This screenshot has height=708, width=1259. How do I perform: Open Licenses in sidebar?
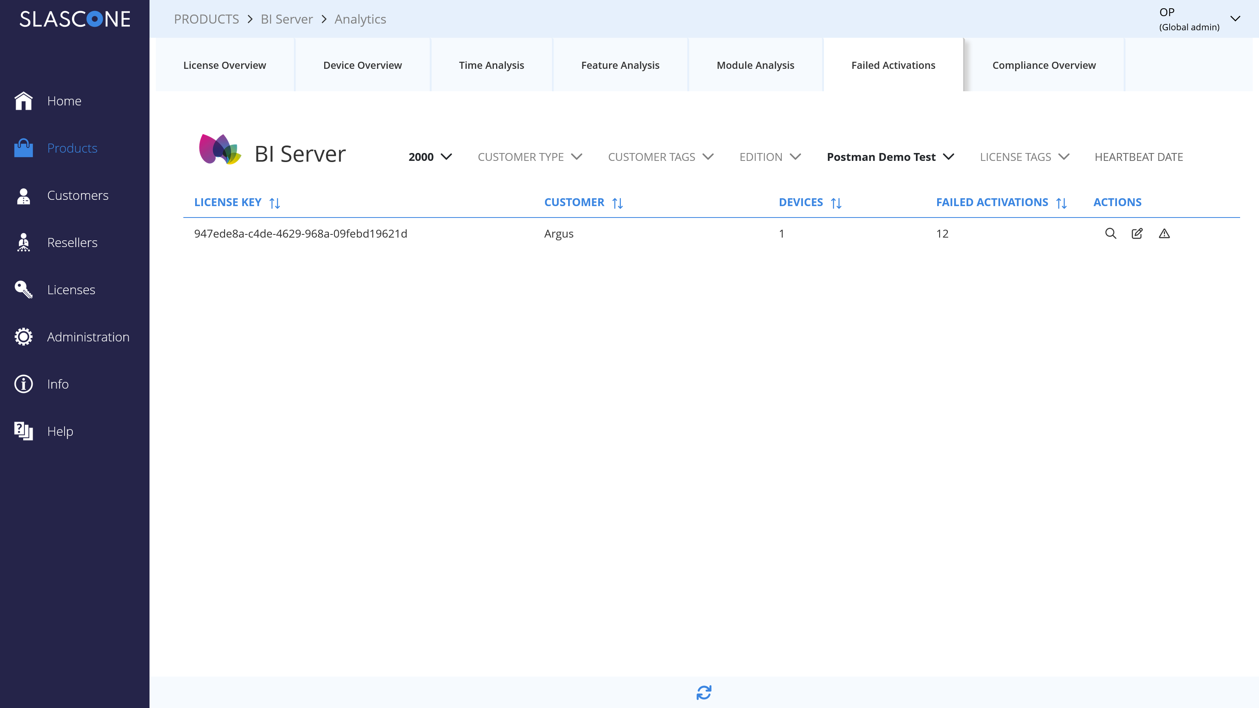(x=71, y=290)
